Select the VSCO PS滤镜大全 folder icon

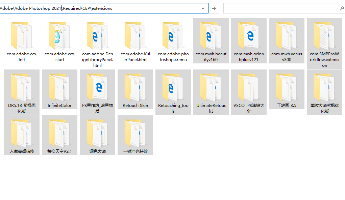point(249,87)
